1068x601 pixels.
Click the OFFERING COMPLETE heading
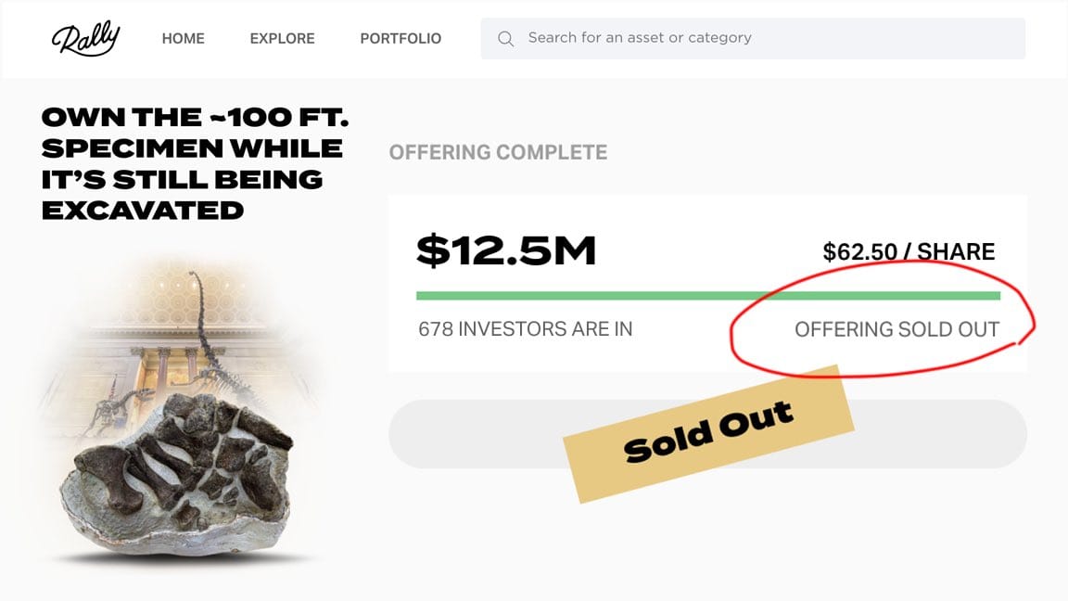pos(498,152)
